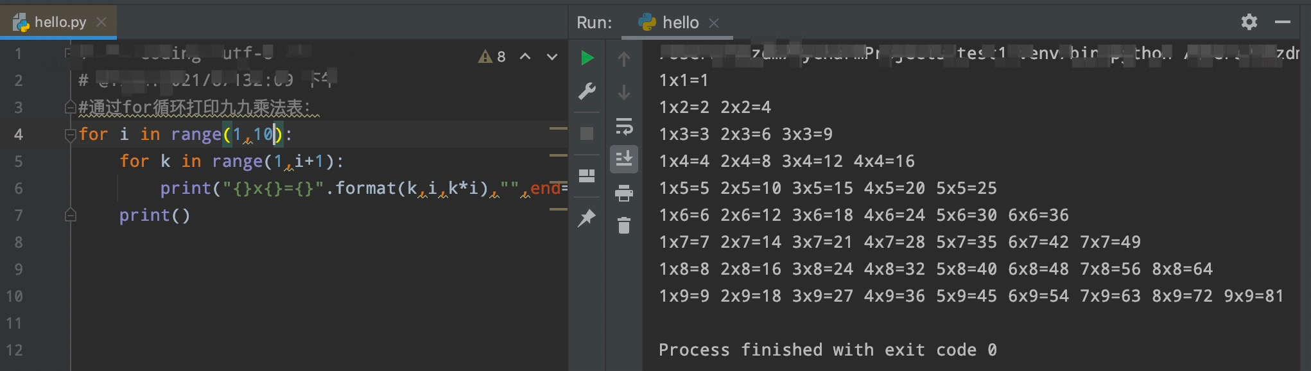
Task: Open run configuration wrench icon
Action: click(x=587, y=91)
